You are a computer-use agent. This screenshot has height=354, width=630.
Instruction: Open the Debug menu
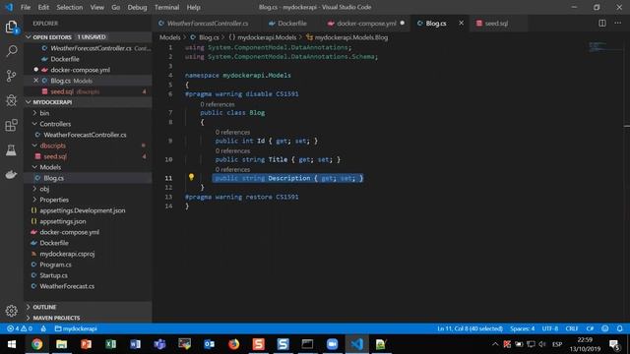pyautogui.click(x=137, y=7)
